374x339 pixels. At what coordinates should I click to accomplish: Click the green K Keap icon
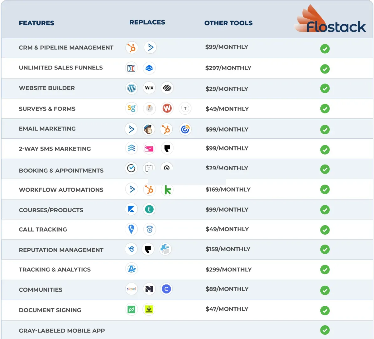167,190
